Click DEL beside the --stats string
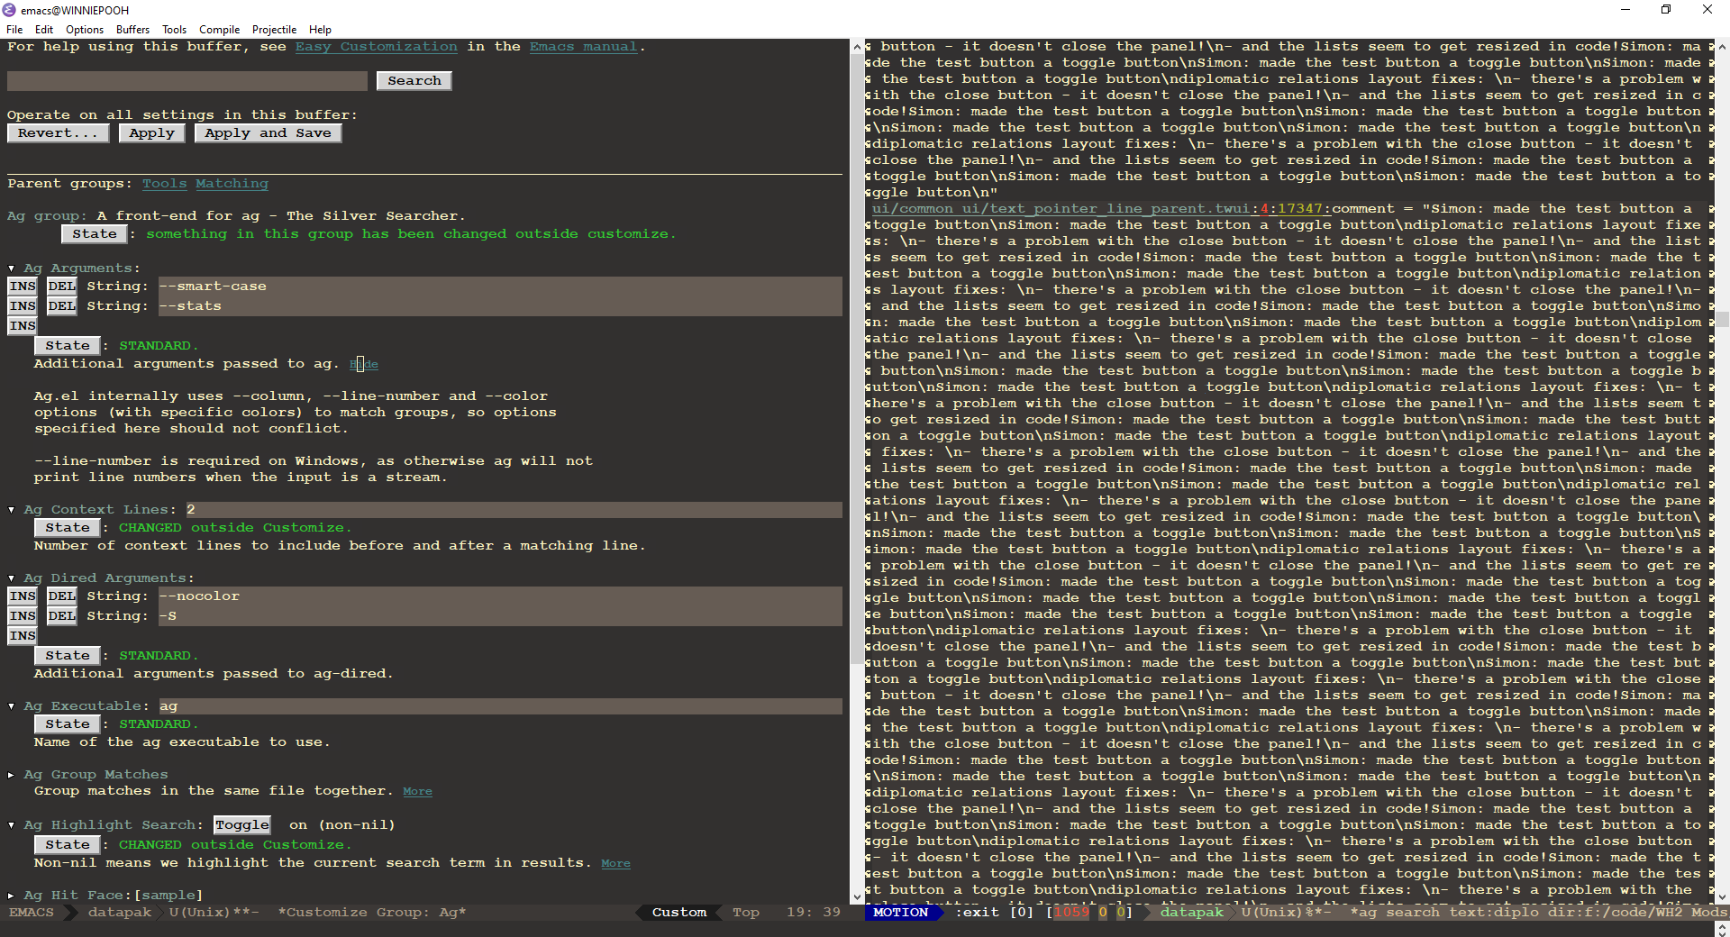Screen dimensions: 1730x937 [x=61, y=306]
